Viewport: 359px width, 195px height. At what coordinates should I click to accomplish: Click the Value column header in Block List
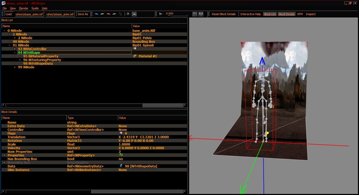click(x=160, y=26)
